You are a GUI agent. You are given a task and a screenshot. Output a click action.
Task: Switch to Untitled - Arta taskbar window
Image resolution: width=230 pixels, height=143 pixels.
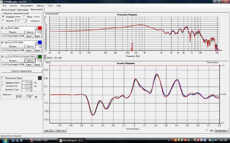click(43, 140)
